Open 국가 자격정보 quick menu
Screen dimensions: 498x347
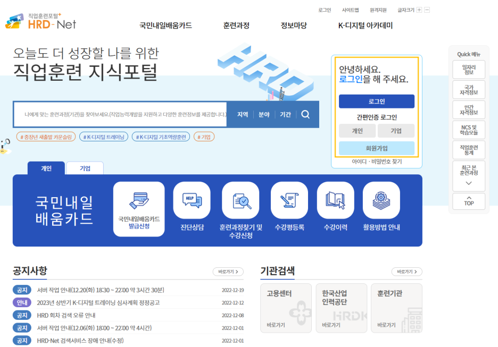pos(469,90)
